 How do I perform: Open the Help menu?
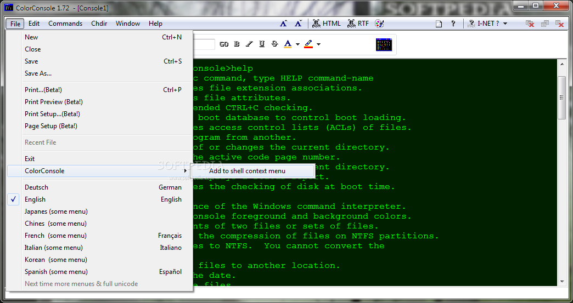(155, 24)
